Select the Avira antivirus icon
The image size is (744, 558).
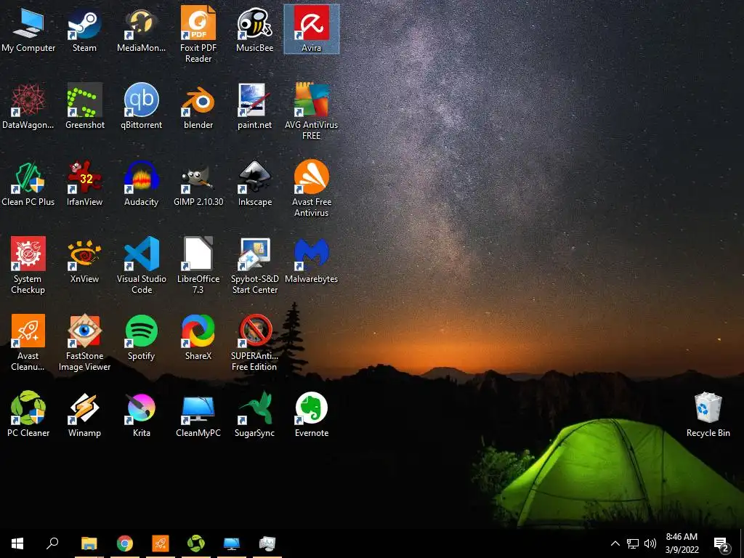coord(311,29)
